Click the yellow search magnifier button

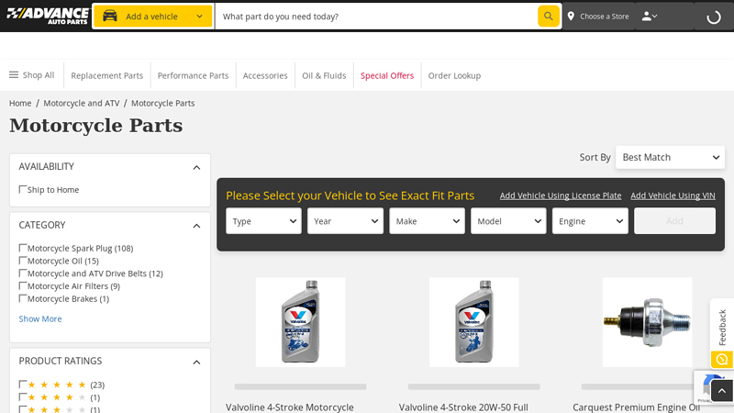[548, 17]
